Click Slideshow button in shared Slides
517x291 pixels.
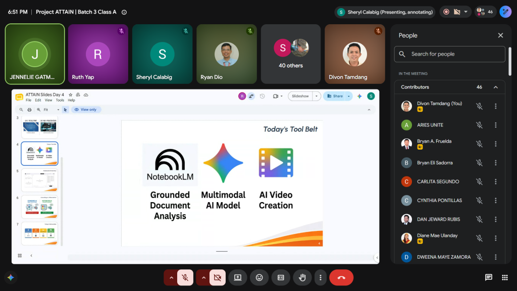tap(300, 96)
